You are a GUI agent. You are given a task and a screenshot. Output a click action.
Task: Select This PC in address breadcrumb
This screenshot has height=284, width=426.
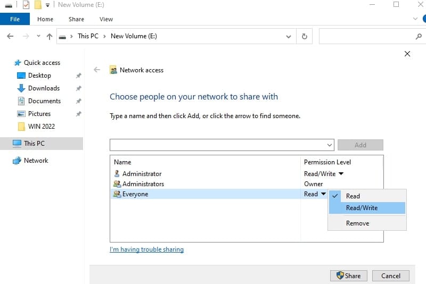pyautogui.click(x=88, y=36)
